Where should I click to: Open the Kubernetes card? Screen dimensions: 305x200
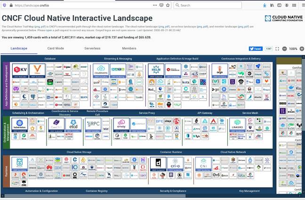[x=19, y=125]
